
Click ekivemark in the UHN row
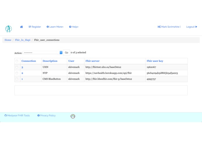[74, 67]
